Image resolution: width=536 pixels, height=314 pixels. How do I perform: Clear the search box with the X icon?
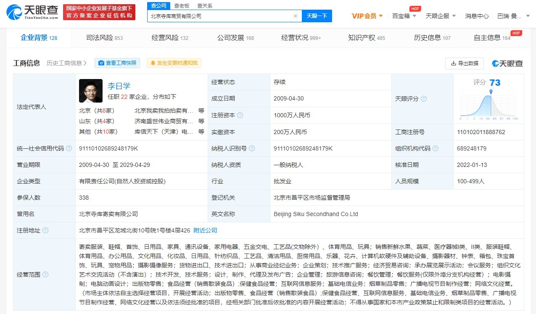pyautogui.click(x=296, y=16)
